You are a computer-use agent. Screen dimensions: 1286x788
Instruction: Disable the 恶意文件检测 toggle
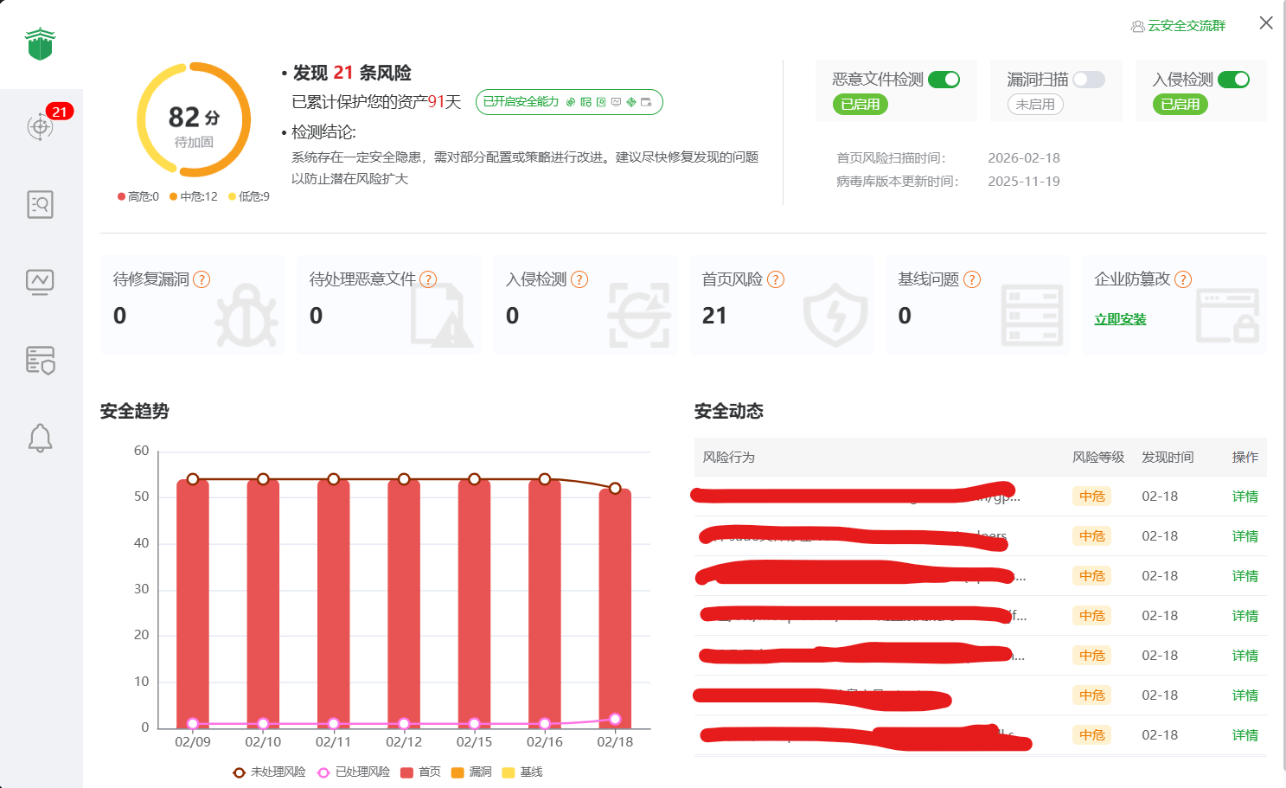(944, 80)
